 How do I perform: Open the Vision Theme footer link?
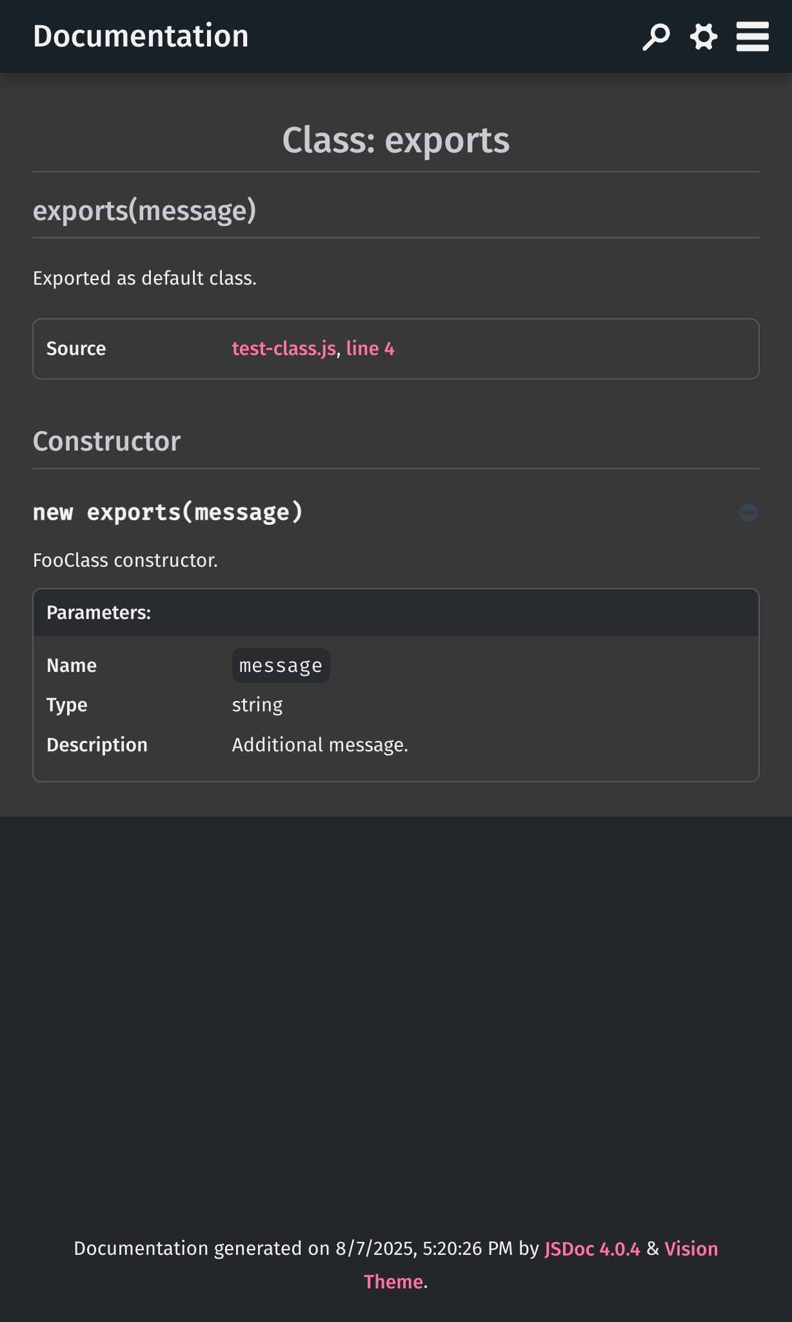tap(691, 1249)
